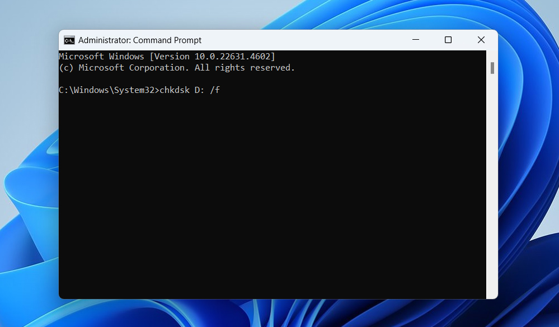This screenshot has width=559, height=327.
Task: Click the "chkdsk" command text
Action: click(174, 90)
